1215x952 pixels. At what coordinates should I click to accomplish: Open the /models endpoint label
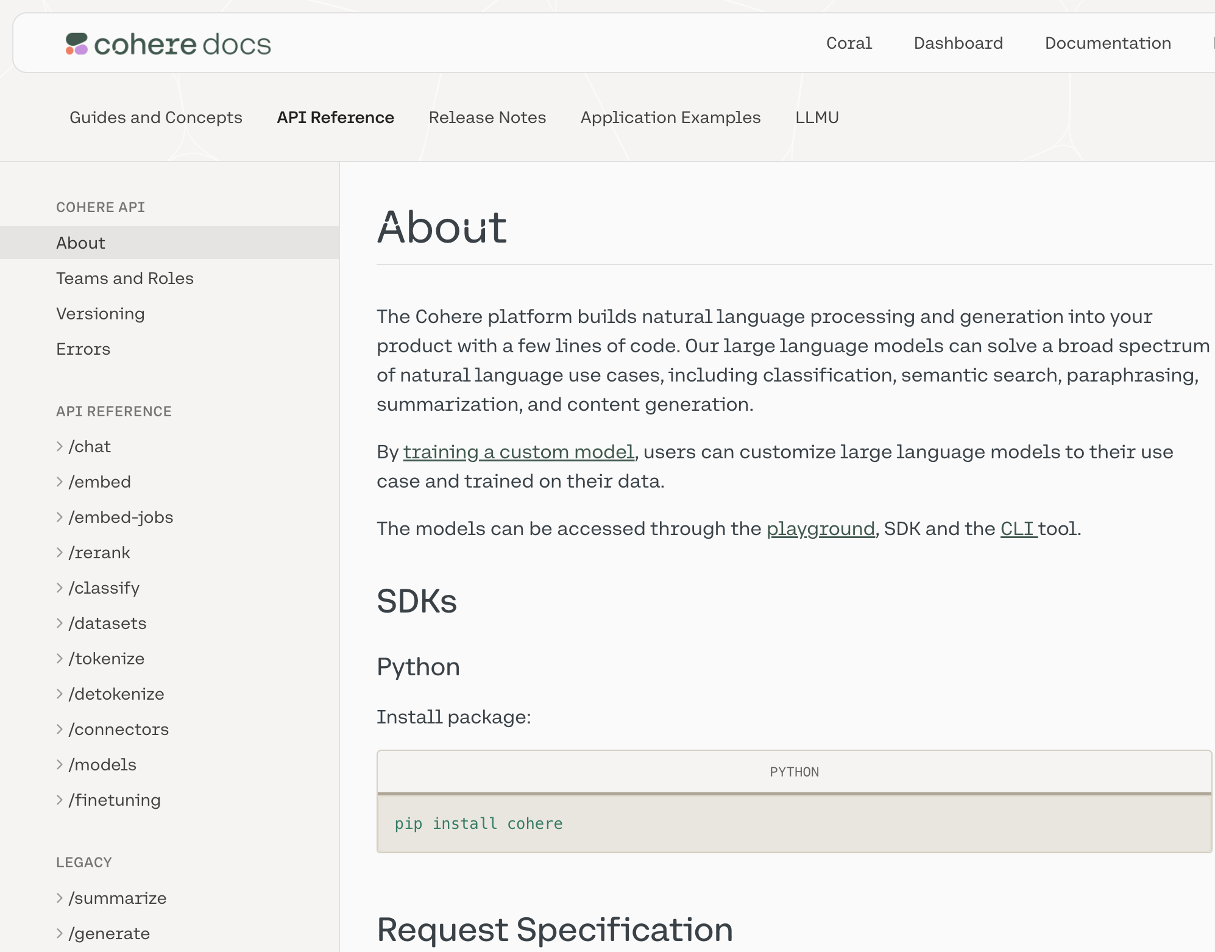coord(102,765)
